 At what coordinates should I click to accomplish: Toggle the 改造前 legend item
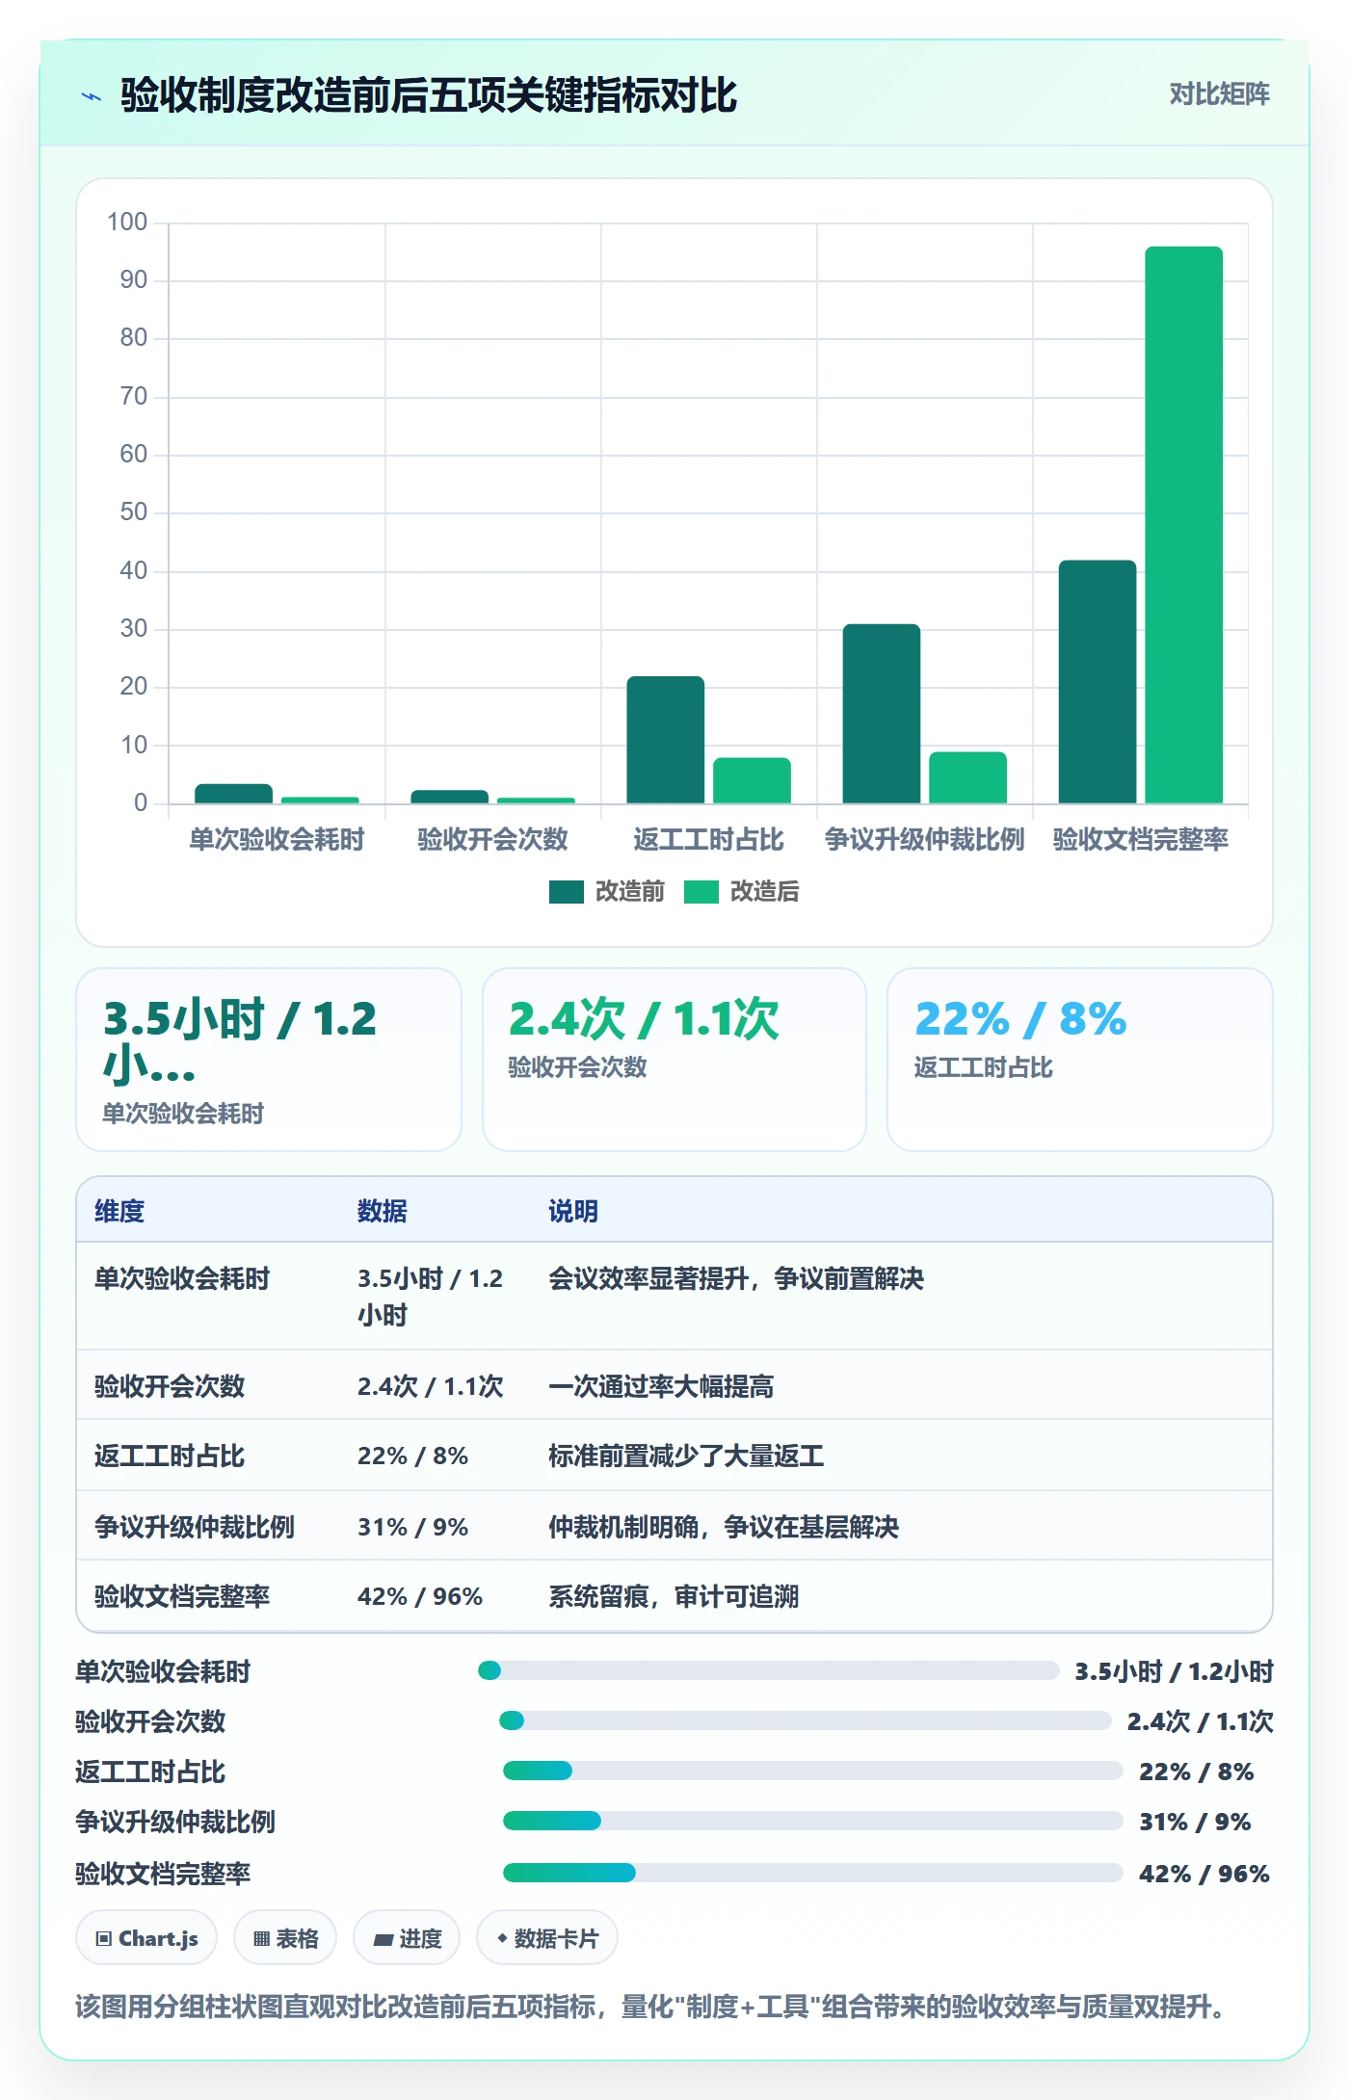click(607, 891)
